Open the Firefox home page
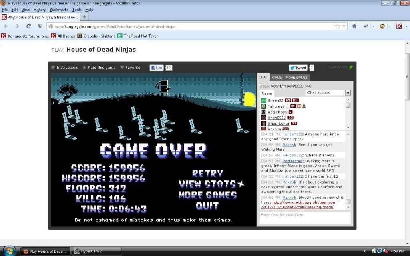The width and height of the screenshot is (410, 256). click(354, 26)
